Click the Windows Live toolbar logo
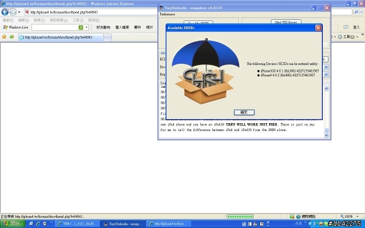 [15, 27]
